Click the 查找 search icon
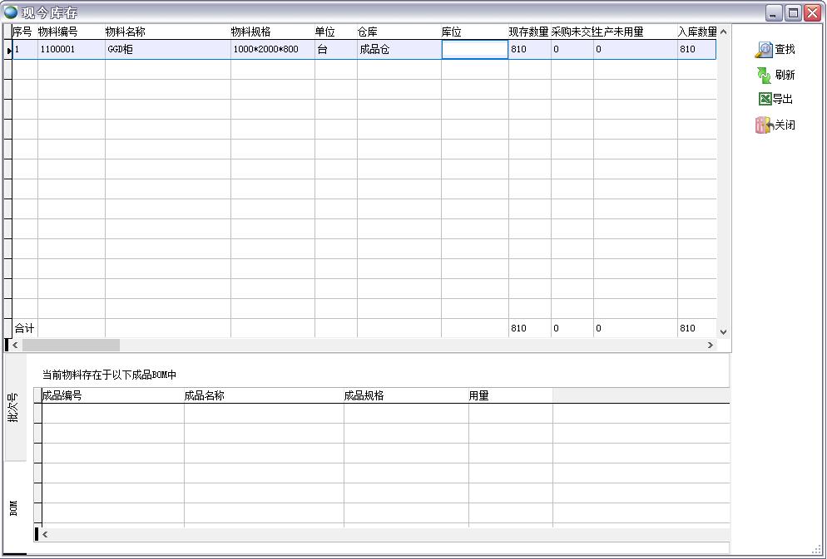This screenshot has width=827, height=559. click(x=764, y=50)
